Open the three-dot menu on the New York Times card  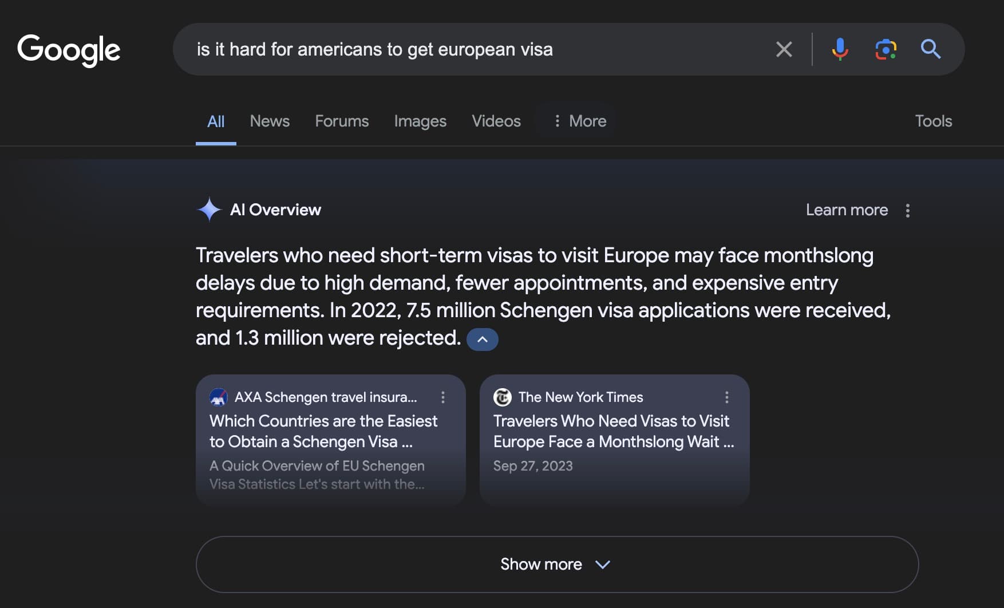coord(726,397)
